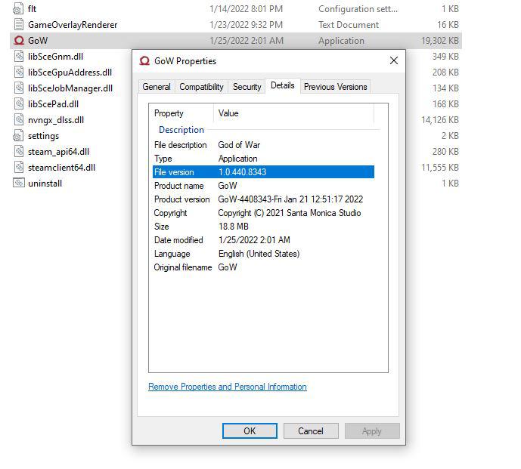Select the Copyright property row
Image resolution: width=521 pixels, height=469 pixels.
click(261, 213)
